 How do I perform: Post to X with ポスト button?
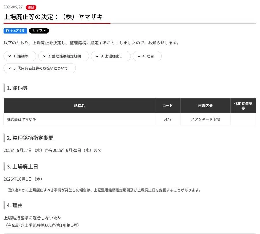tap(39, 31)
